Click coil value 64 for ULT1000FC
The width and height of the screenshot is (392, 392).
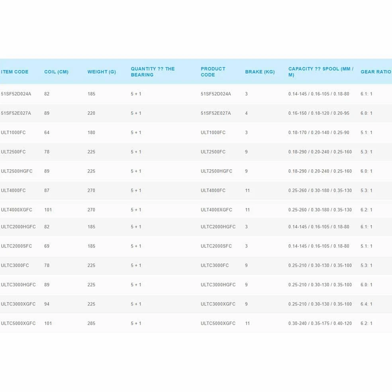pos(47,133)
